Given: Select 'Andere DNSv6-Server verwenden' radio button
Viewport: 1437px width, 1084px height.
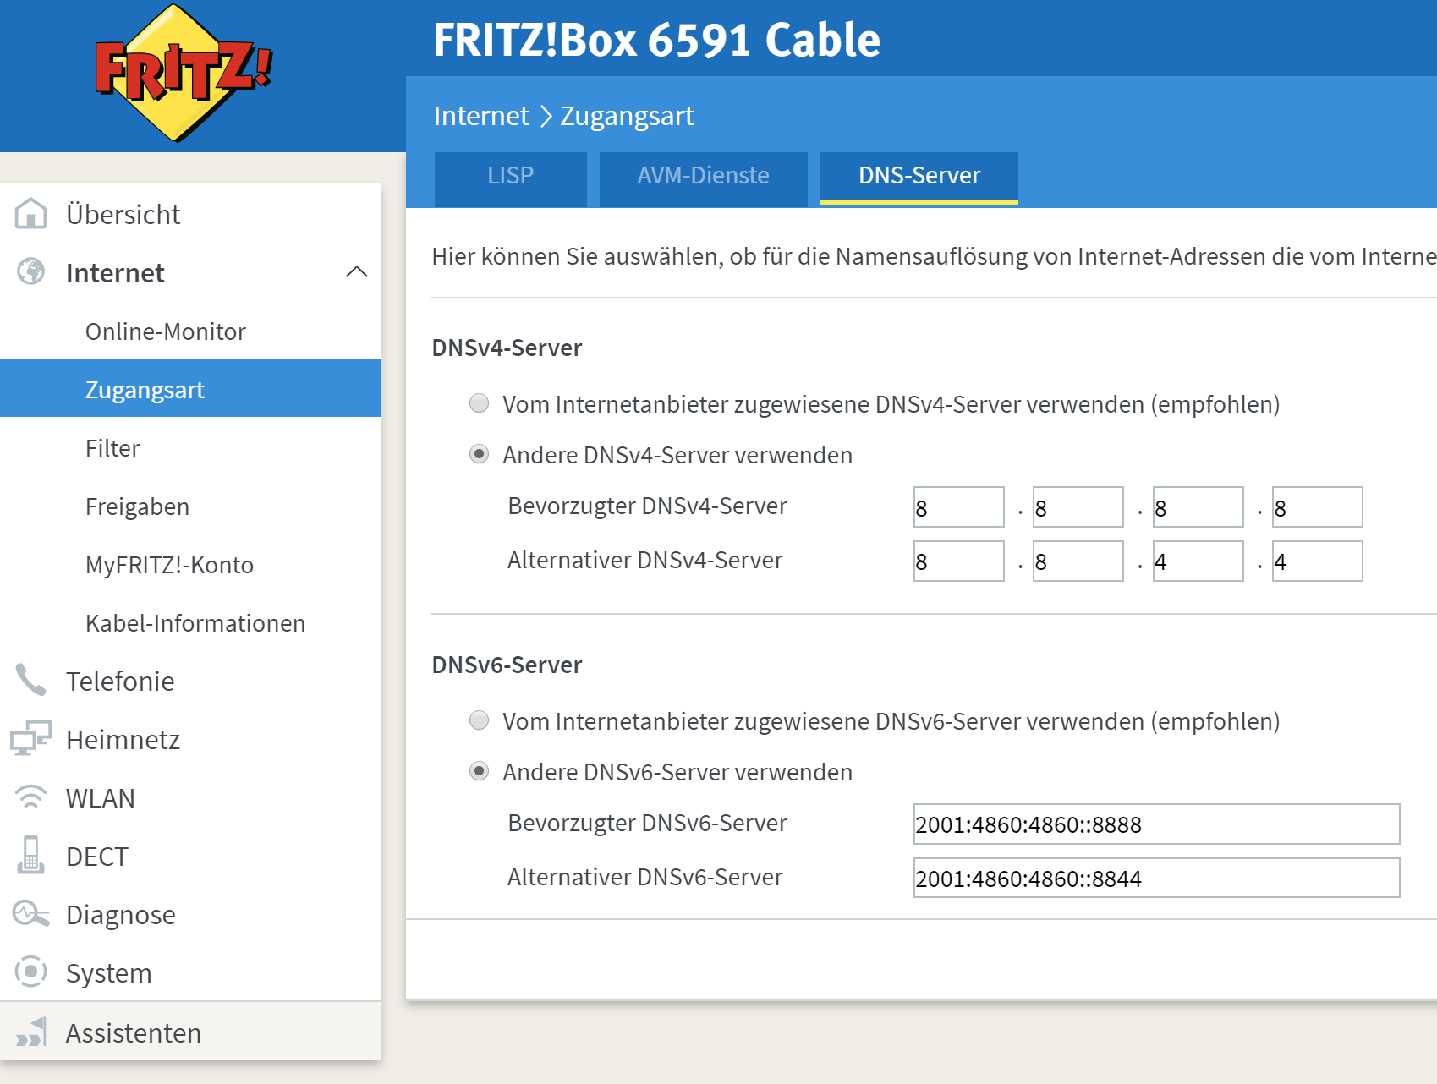Looking at the screenshot, I should click(x=480, y=771).
